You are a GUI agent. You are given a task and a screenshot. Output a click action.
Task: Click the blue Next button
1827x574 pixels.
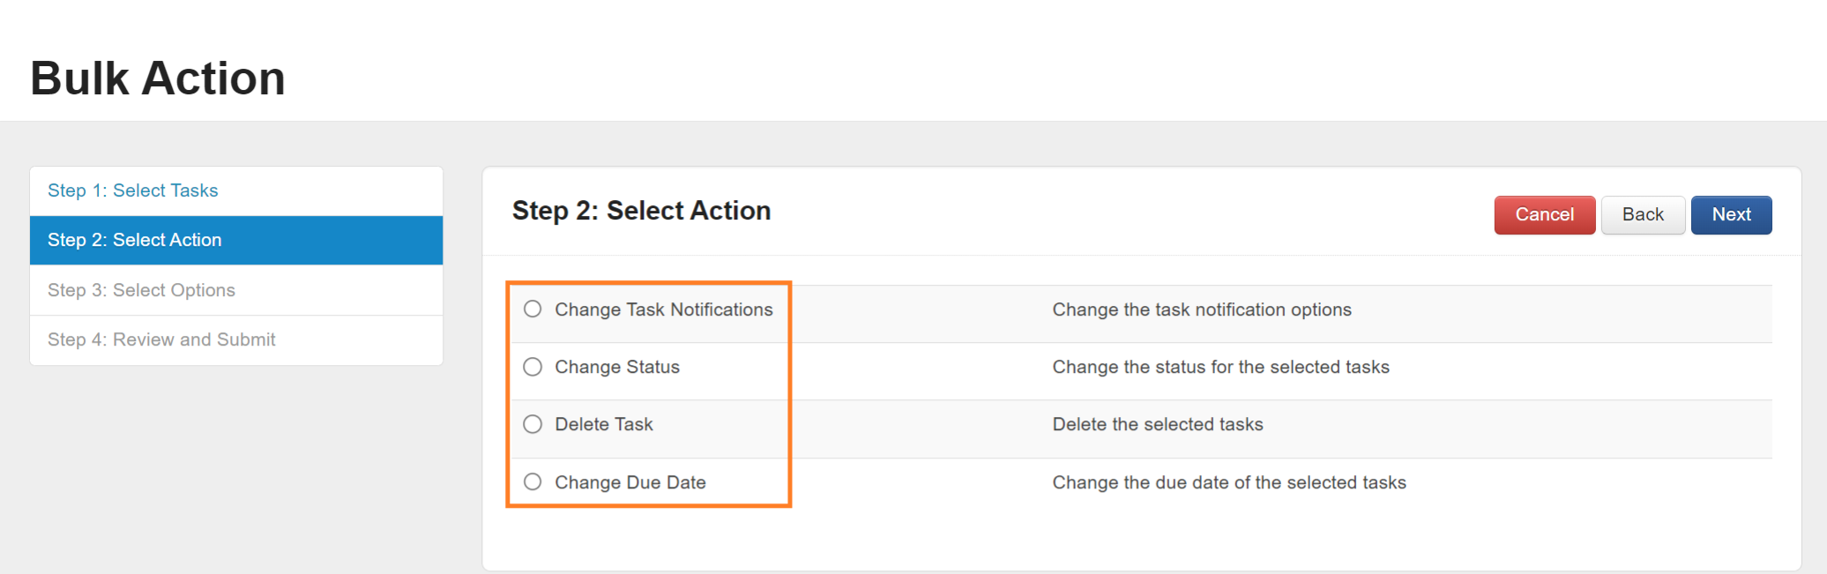[1730, 214]
